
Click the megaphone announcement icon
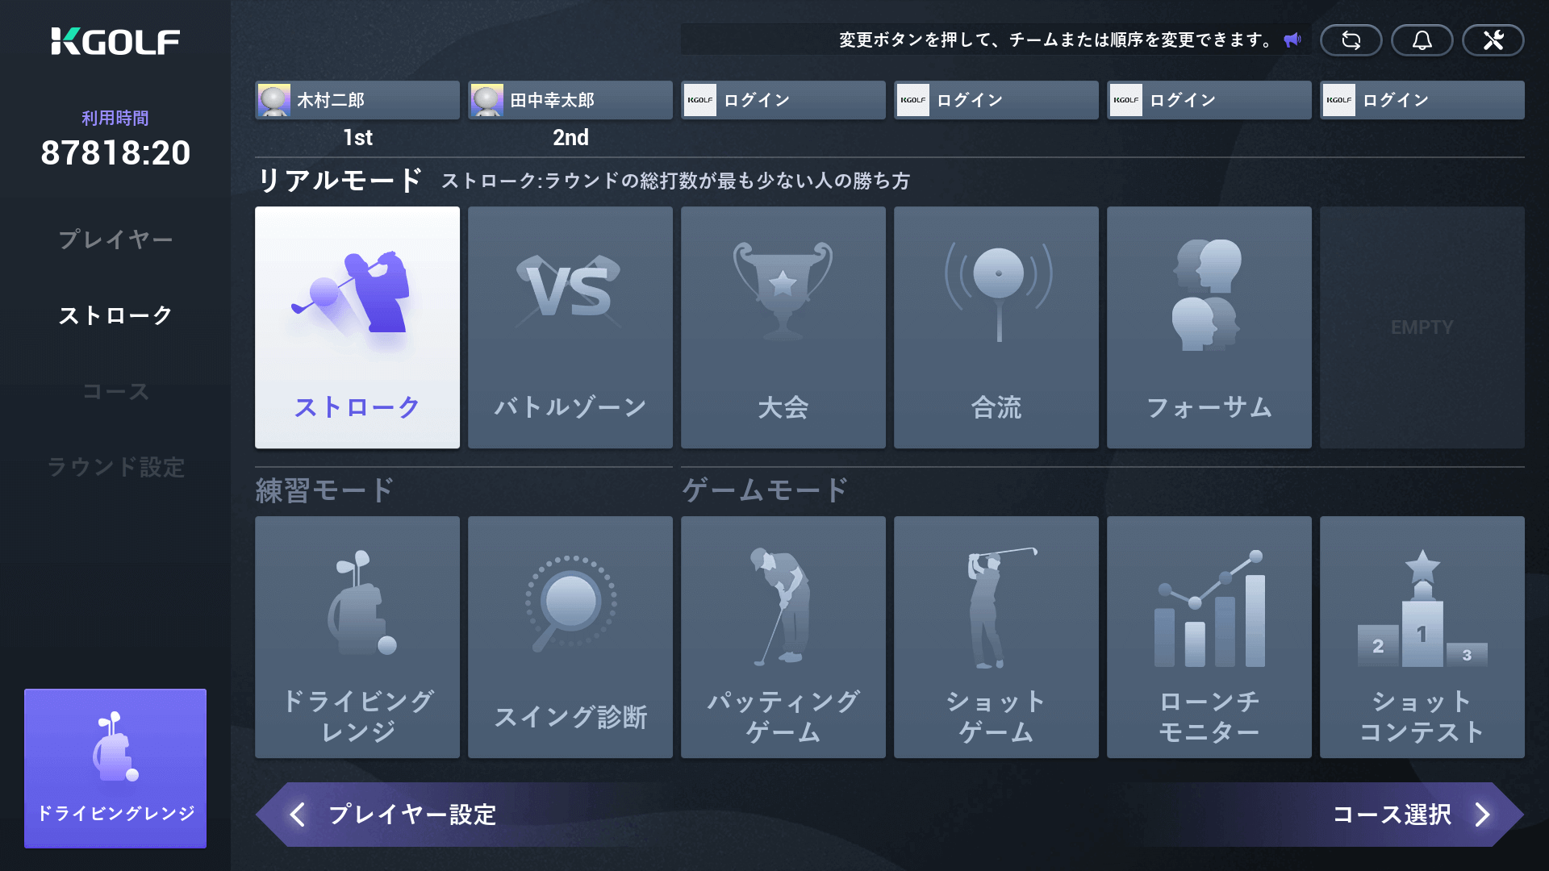[1292, 40]
